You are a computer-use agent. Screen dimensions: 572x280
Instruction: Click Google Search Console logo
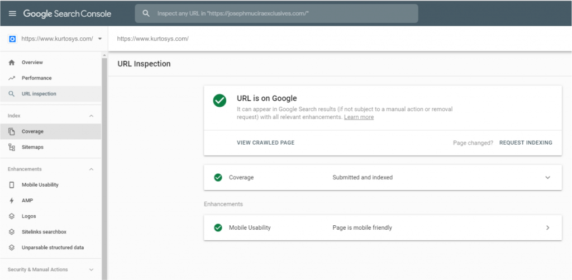[68, 13]
